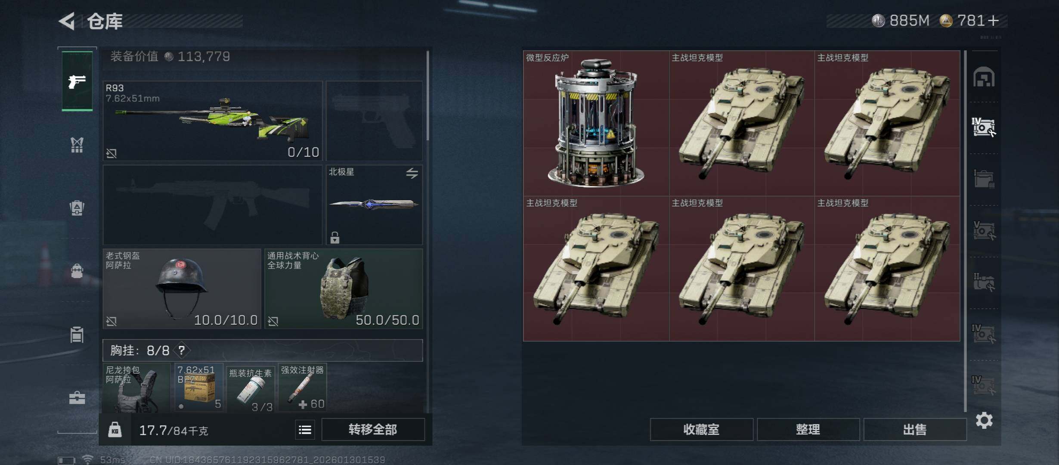This screenshot has width=1059, height=465.
Task: Show chest rig help question mark
Action: 182,350
